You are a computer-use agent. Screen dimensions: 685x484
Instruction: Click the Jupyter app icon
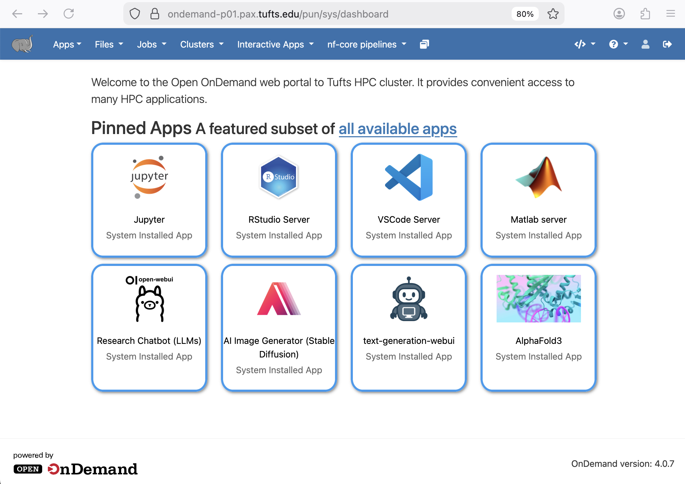149,177
